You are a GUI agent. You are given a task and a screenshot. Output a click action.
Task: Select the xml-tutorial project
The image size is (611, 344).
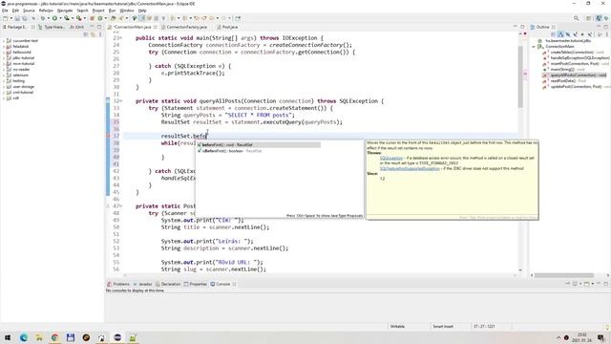(23, 93)
